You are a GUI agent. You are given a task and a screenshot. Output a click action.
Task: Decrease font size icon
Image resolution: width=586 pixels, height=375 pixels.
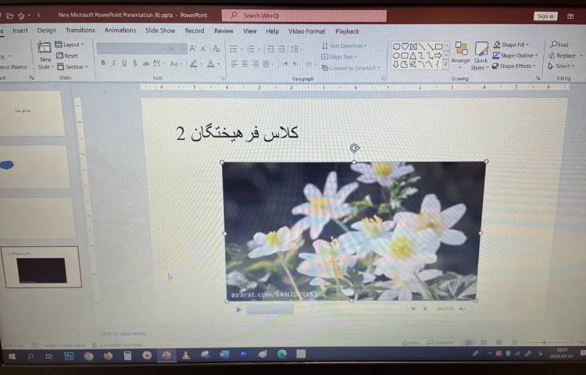[x=204, y=48]
